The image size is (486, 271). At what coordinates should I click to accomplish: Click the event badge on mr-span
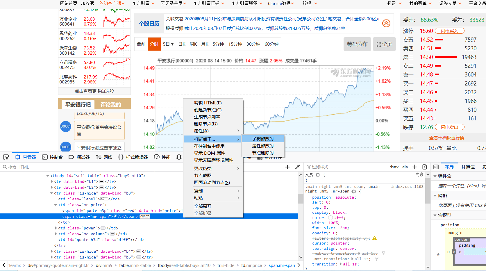click(x=145, y=216)
